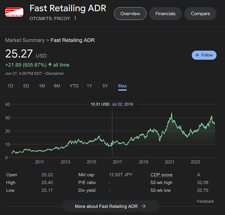Screen dimensions: 225x215
Task: Select the YTD time range
Action: point(74,86)
